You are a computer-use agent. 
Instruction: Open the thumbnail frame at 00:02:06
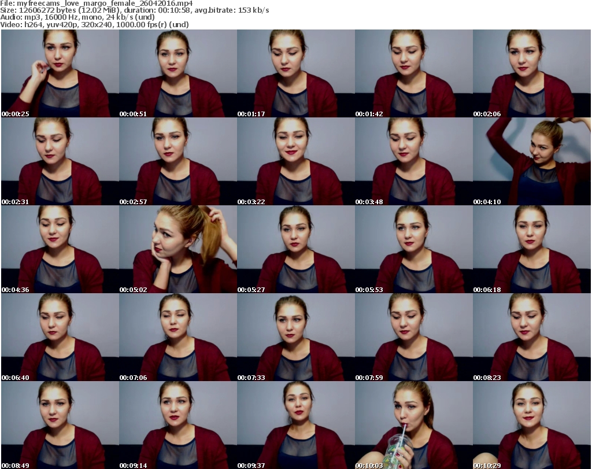point(532,73)
